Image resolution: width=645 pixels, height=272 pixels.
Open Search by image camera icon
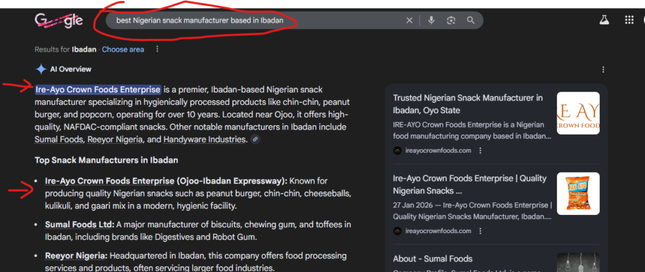pos(451,20)
